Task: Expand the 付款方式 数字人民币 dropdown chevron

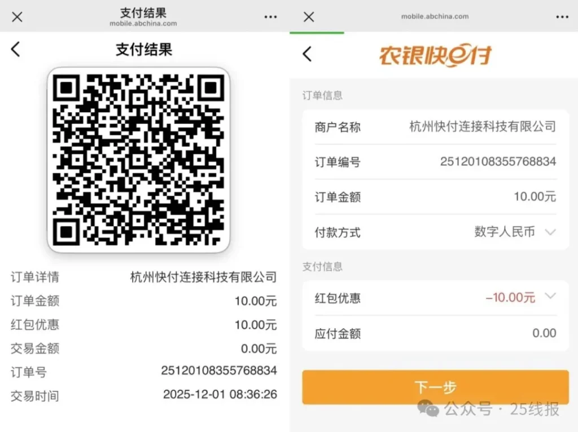Action: (x=550, y=232)
